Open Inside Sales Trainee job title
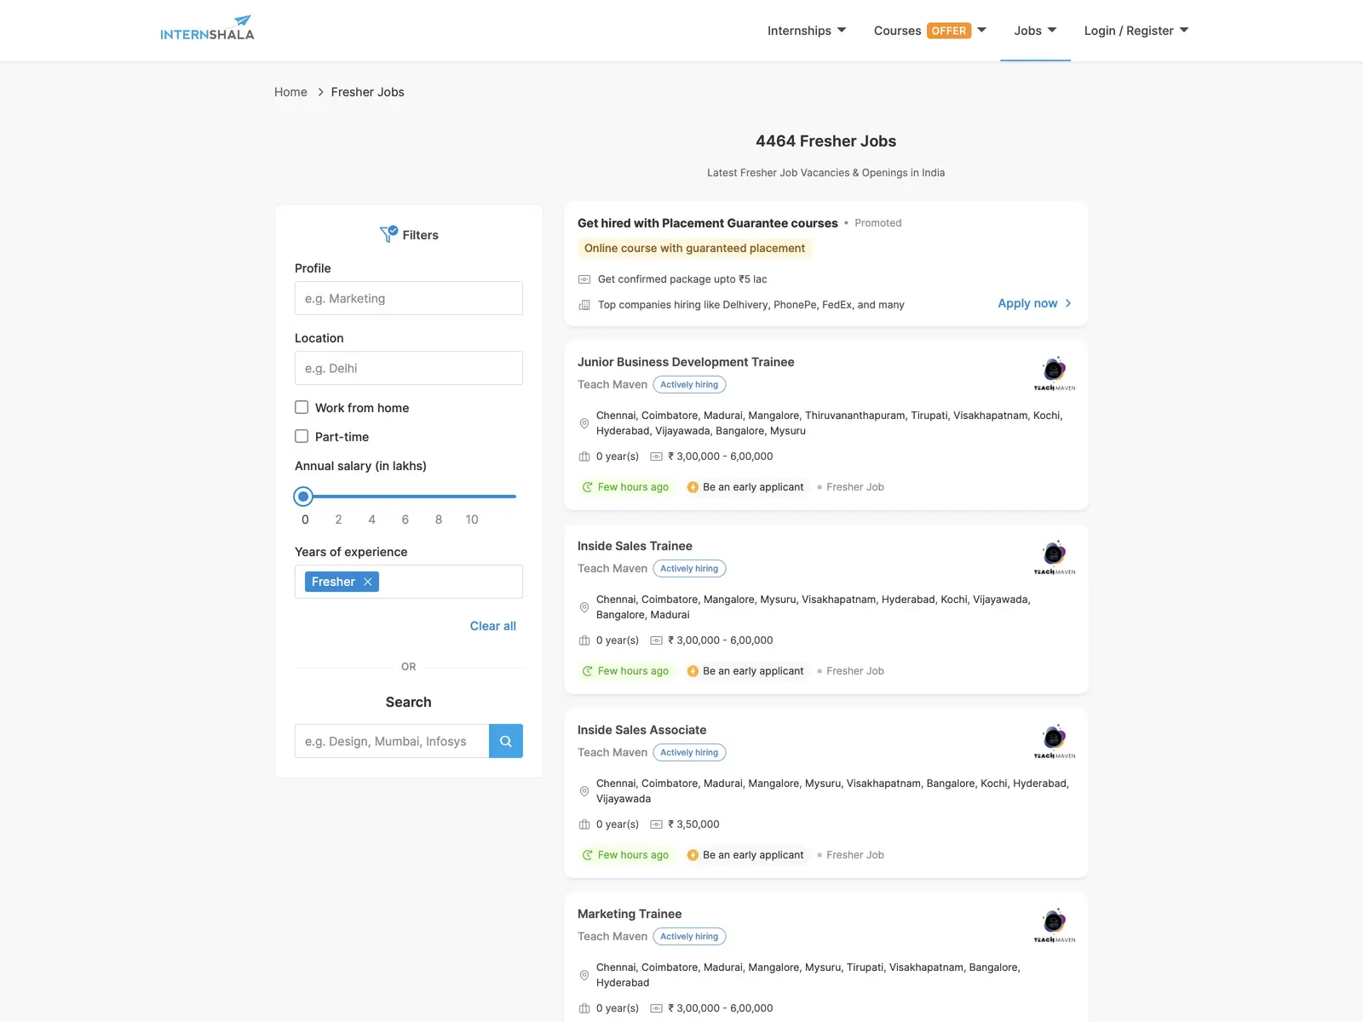Viewport: 1363px width, 1022px height. pos(635,546)
